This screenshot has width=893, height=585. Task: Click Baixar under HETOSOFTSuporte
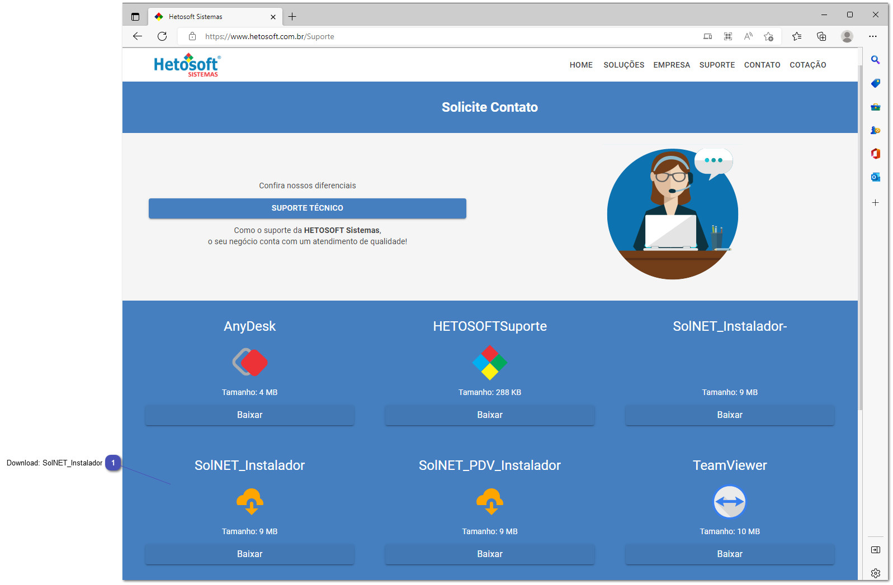tap(490, 415)
